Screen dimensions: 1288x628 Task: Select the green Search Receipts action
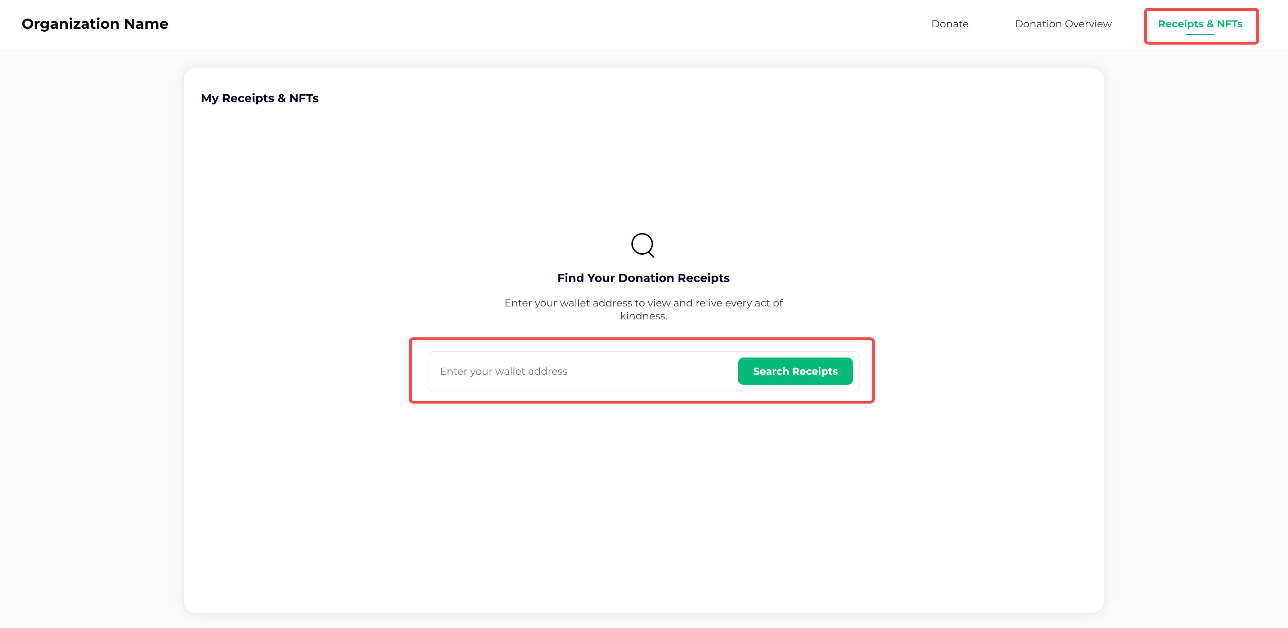click(795, 371)
